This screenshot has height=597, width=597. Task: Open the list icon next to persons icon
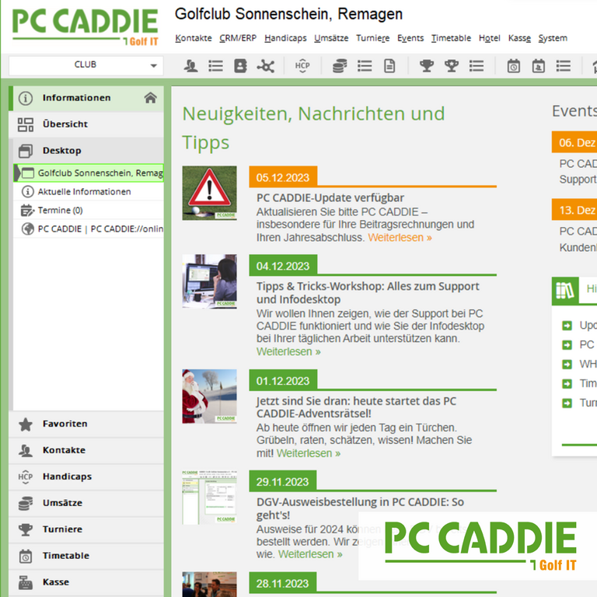(x=215, y=66)
